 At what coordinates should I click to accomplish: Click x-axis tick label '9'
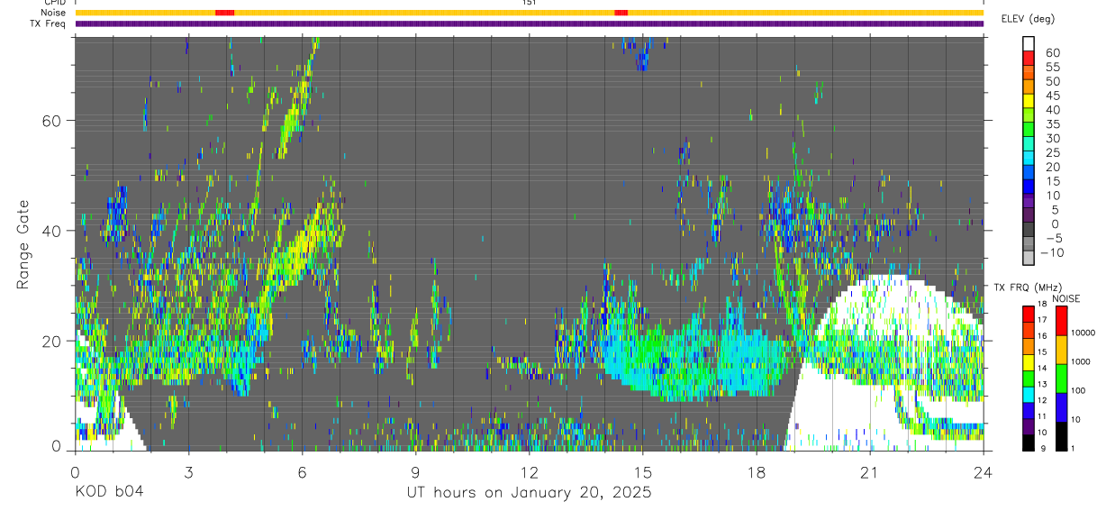[415, 471]
